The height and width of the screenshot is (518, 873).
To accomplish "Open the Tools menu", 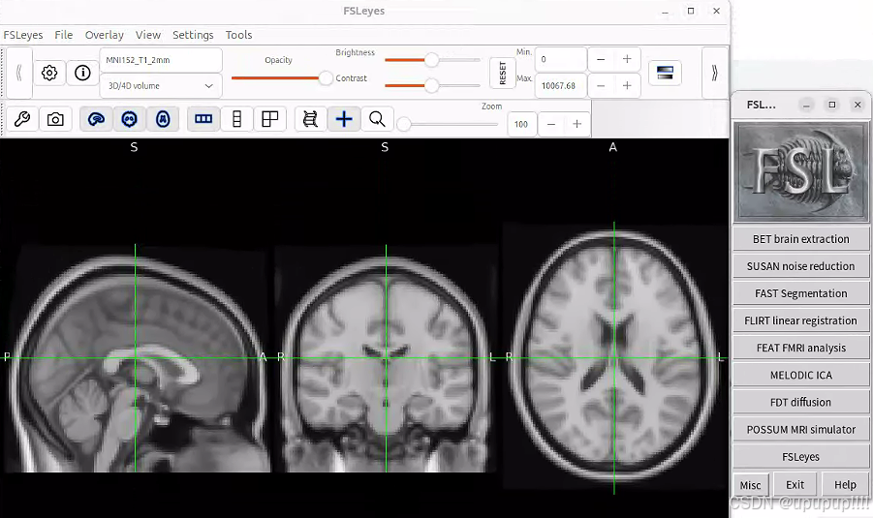I will (x=239, y=35).
